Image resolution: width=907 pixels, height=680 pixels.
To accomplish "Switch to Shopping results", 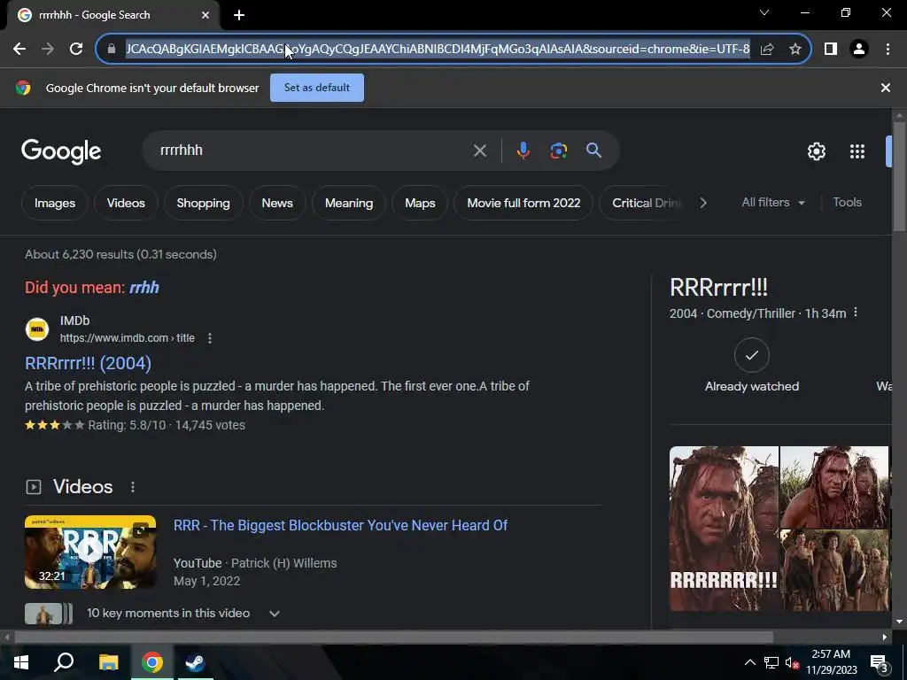I will pyautogui.click(x=203, y=203).
